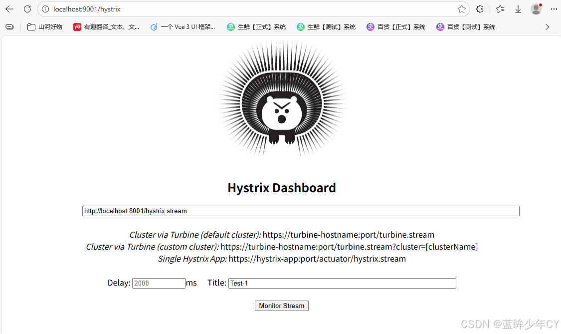Open the 有道翻译 bookmark

click(106, 27)
